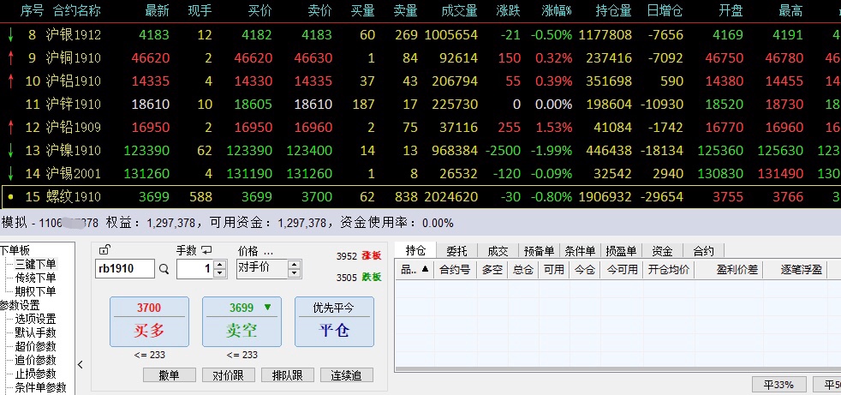Click 开仓均价 column header in positions
Viewport: 841px width, 395px height.
[668, 269]
